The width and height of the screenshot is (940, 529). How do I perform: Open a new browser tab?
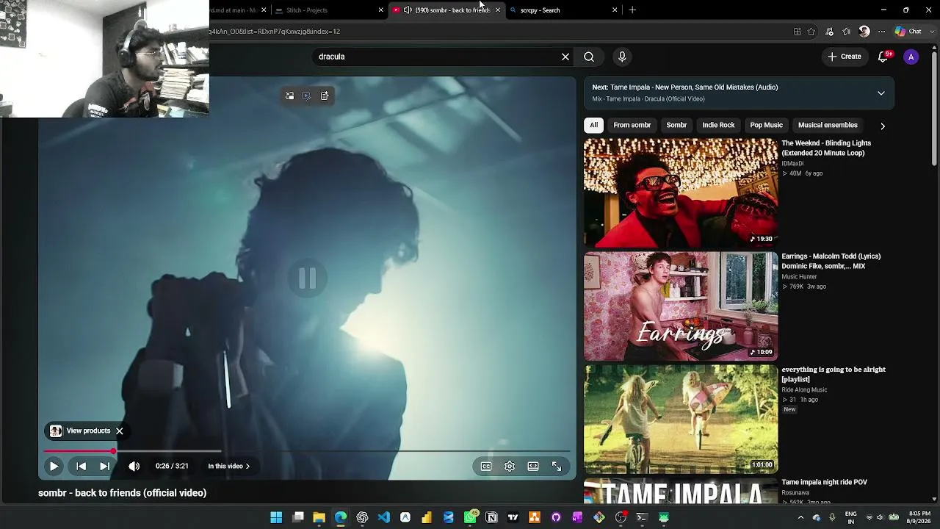pos(632,10)
